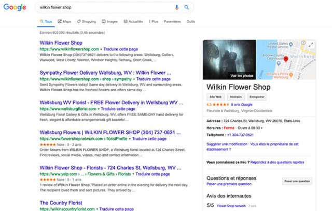
Task: Click Poser une première question link
Action: pyautogui.click(x=229, y=184)
